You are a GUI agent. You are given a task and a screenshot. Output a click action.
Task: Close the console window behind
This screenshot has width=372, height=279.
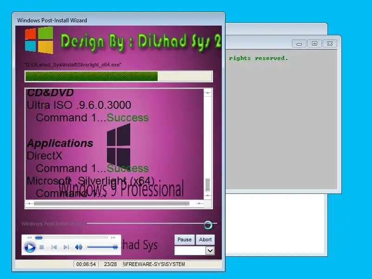click(330, 44)
